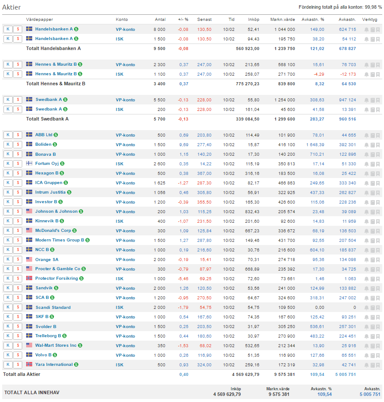Image resolution: width=384 pixels, height=402 pixels.
Task: Click alert bell on Handelsbanken A VP-konto row
Action: pos(366,30)
